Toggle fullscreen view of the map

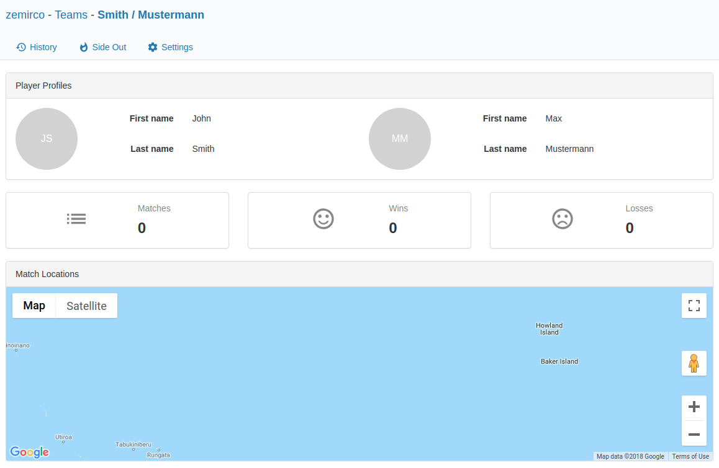click(694, 306)
